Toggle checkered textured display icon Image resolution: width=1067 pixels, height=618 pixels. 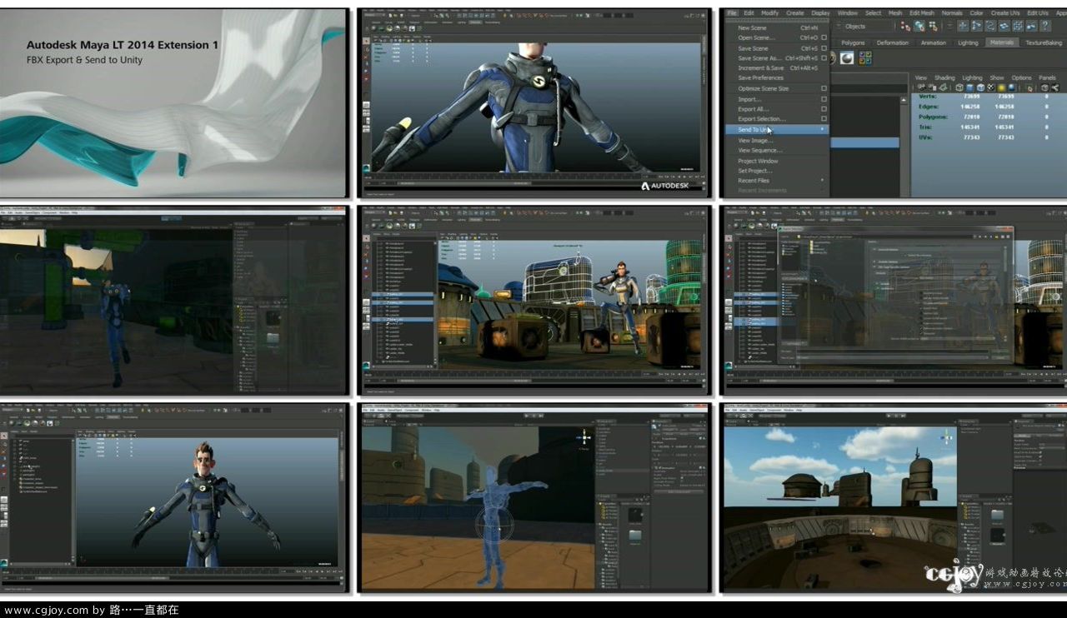(x=990, y=87)
